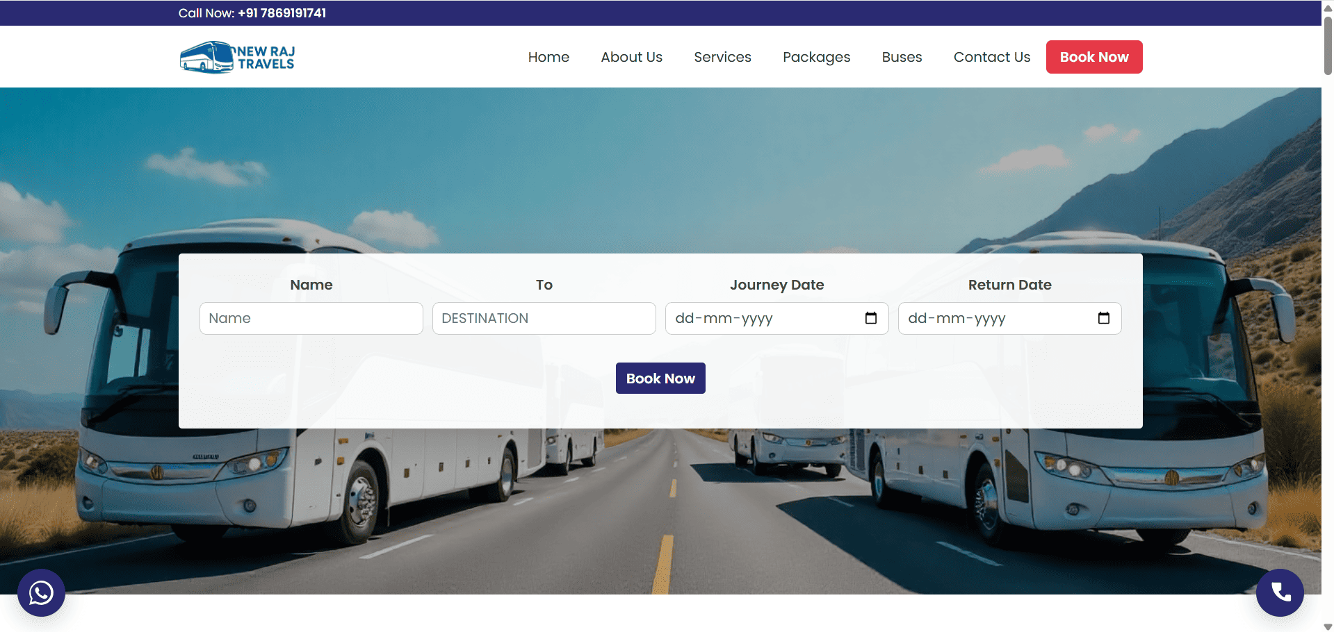Open the Return Date calendar picker icon
This screenshot has height=632, width=1334.
pos(1103,318)
